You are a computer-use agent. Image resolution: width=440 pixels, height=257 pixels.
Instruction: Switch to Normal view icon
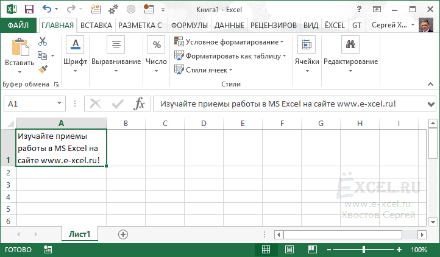click(266, 250)
